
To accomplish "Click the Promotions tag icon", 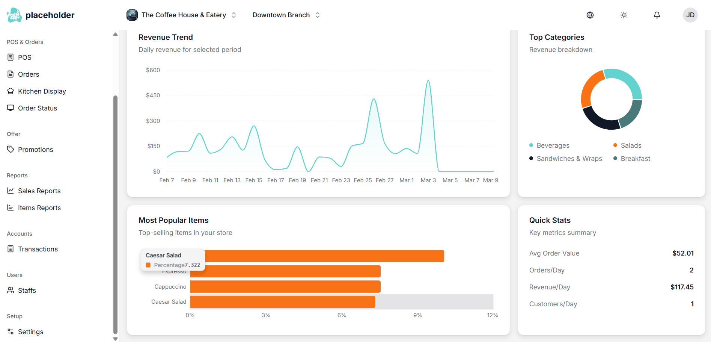I will coord(11,150).
